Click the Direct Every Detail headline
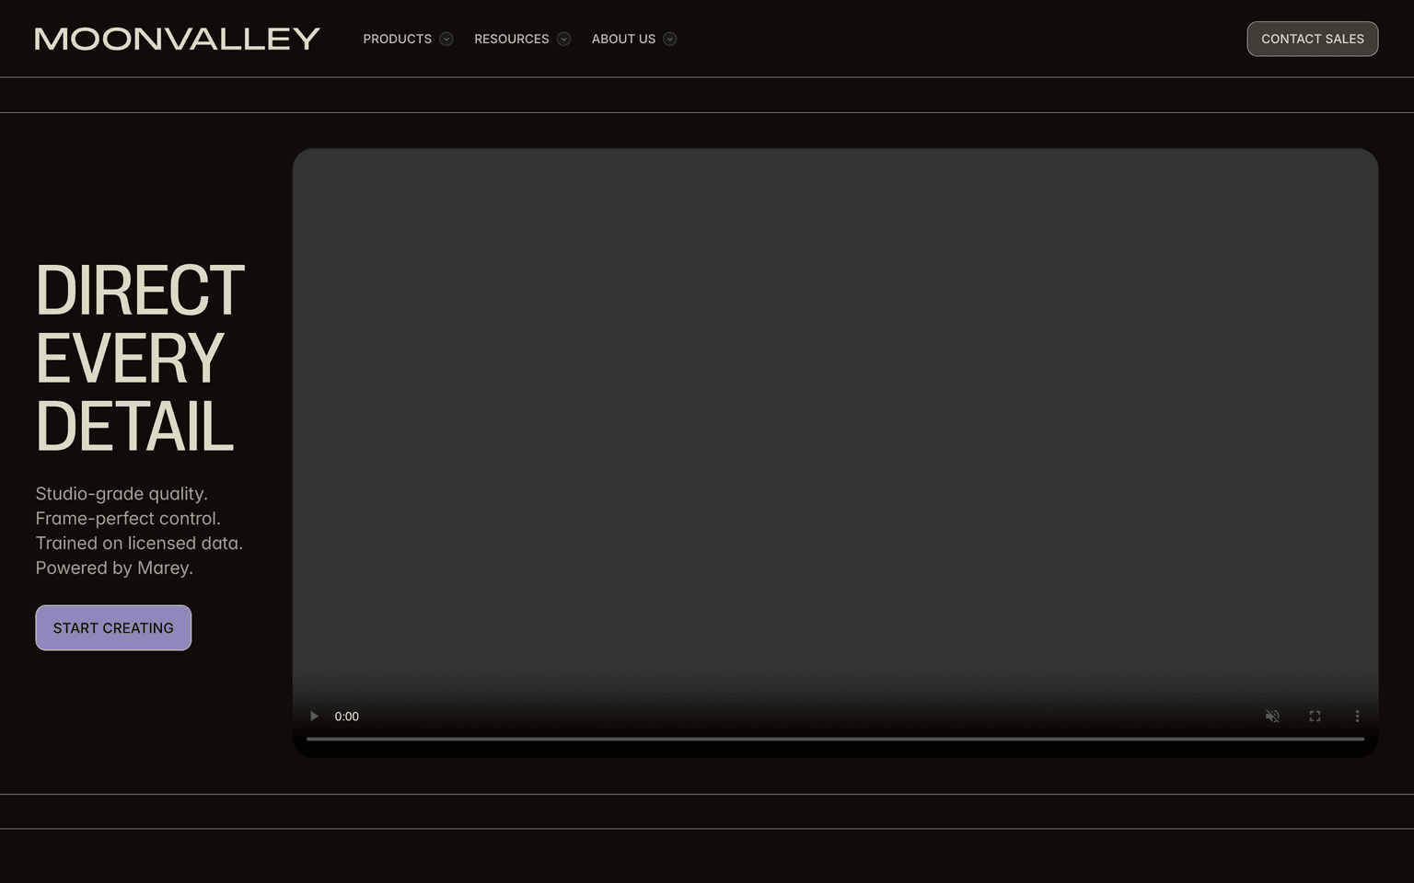The image size is (1414, 883). 140,358
